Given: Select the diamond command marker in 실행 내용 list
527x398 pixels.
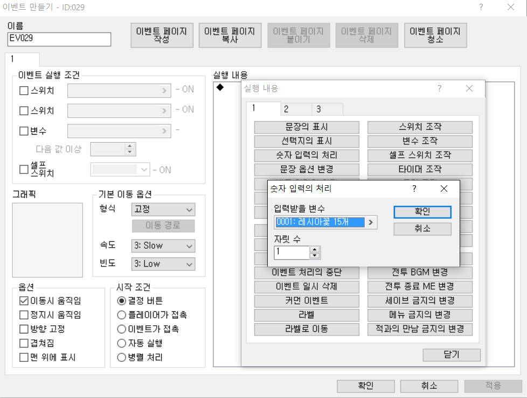Looking at the screenshot, I should (220, 88).
